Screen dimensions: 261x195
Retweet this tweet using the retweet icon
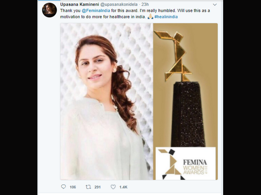point(88,187)
